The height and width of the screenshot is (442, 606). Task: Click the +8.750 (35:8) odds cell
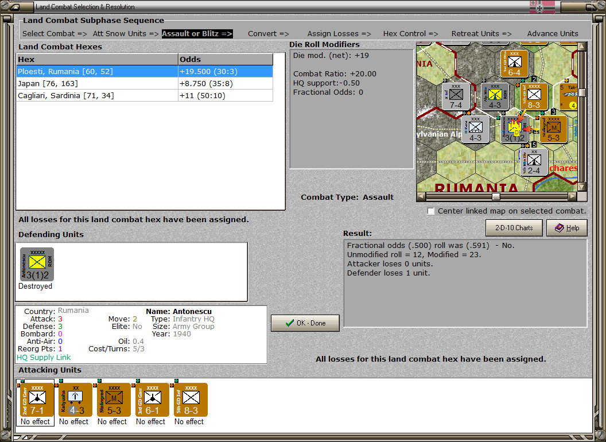click(x=226, y=84)
